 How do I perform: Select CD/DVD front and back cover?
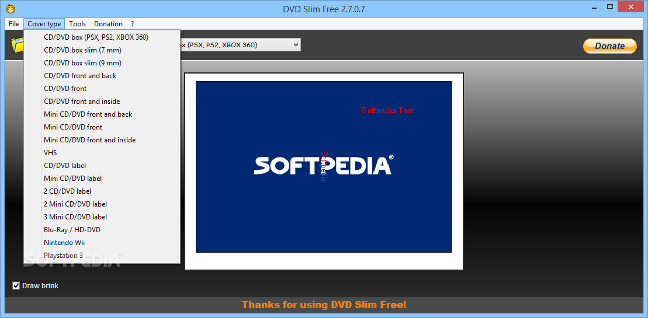pyautogui.click(x=102, y=75)
